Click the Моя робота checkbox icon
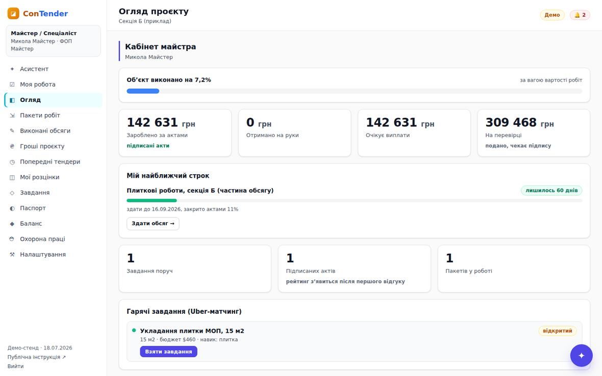The height and width of the screenshot is (376, 602). [x=12, y=85]
